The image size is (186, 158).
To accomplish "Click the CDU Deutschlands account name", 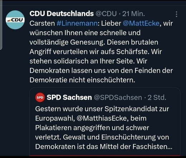I will pos(62,14).
